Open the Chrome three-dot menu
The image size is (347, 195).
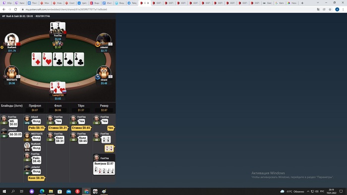[343, 9]
